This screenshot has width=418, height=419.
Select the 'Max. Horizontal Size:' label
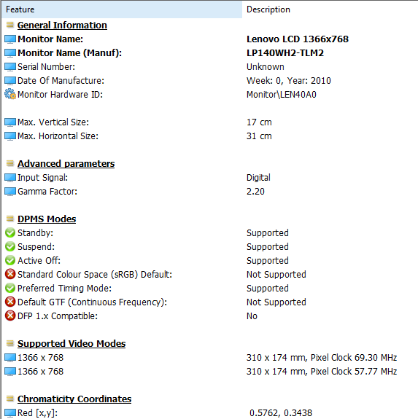58,136
